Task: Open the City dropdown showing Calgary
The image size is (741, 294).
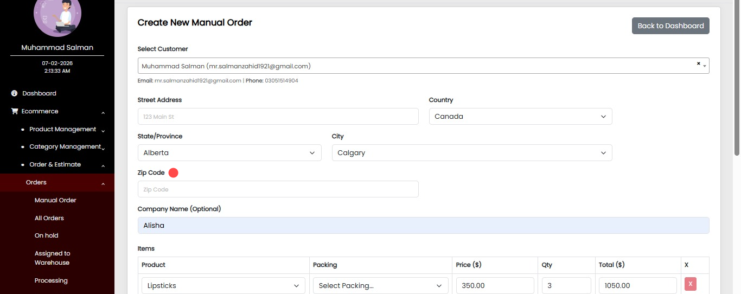Action: 471,153
